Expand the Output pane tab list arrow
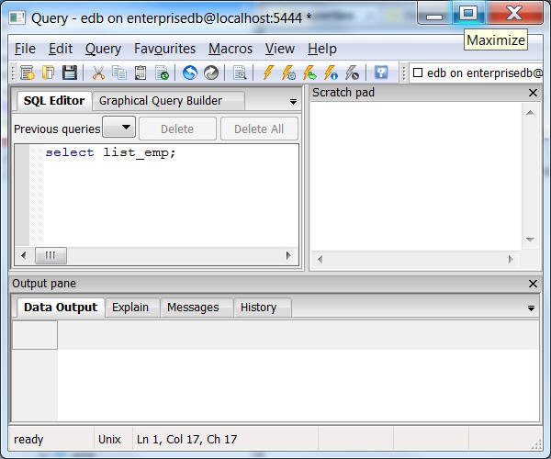 tap(531, 308)
